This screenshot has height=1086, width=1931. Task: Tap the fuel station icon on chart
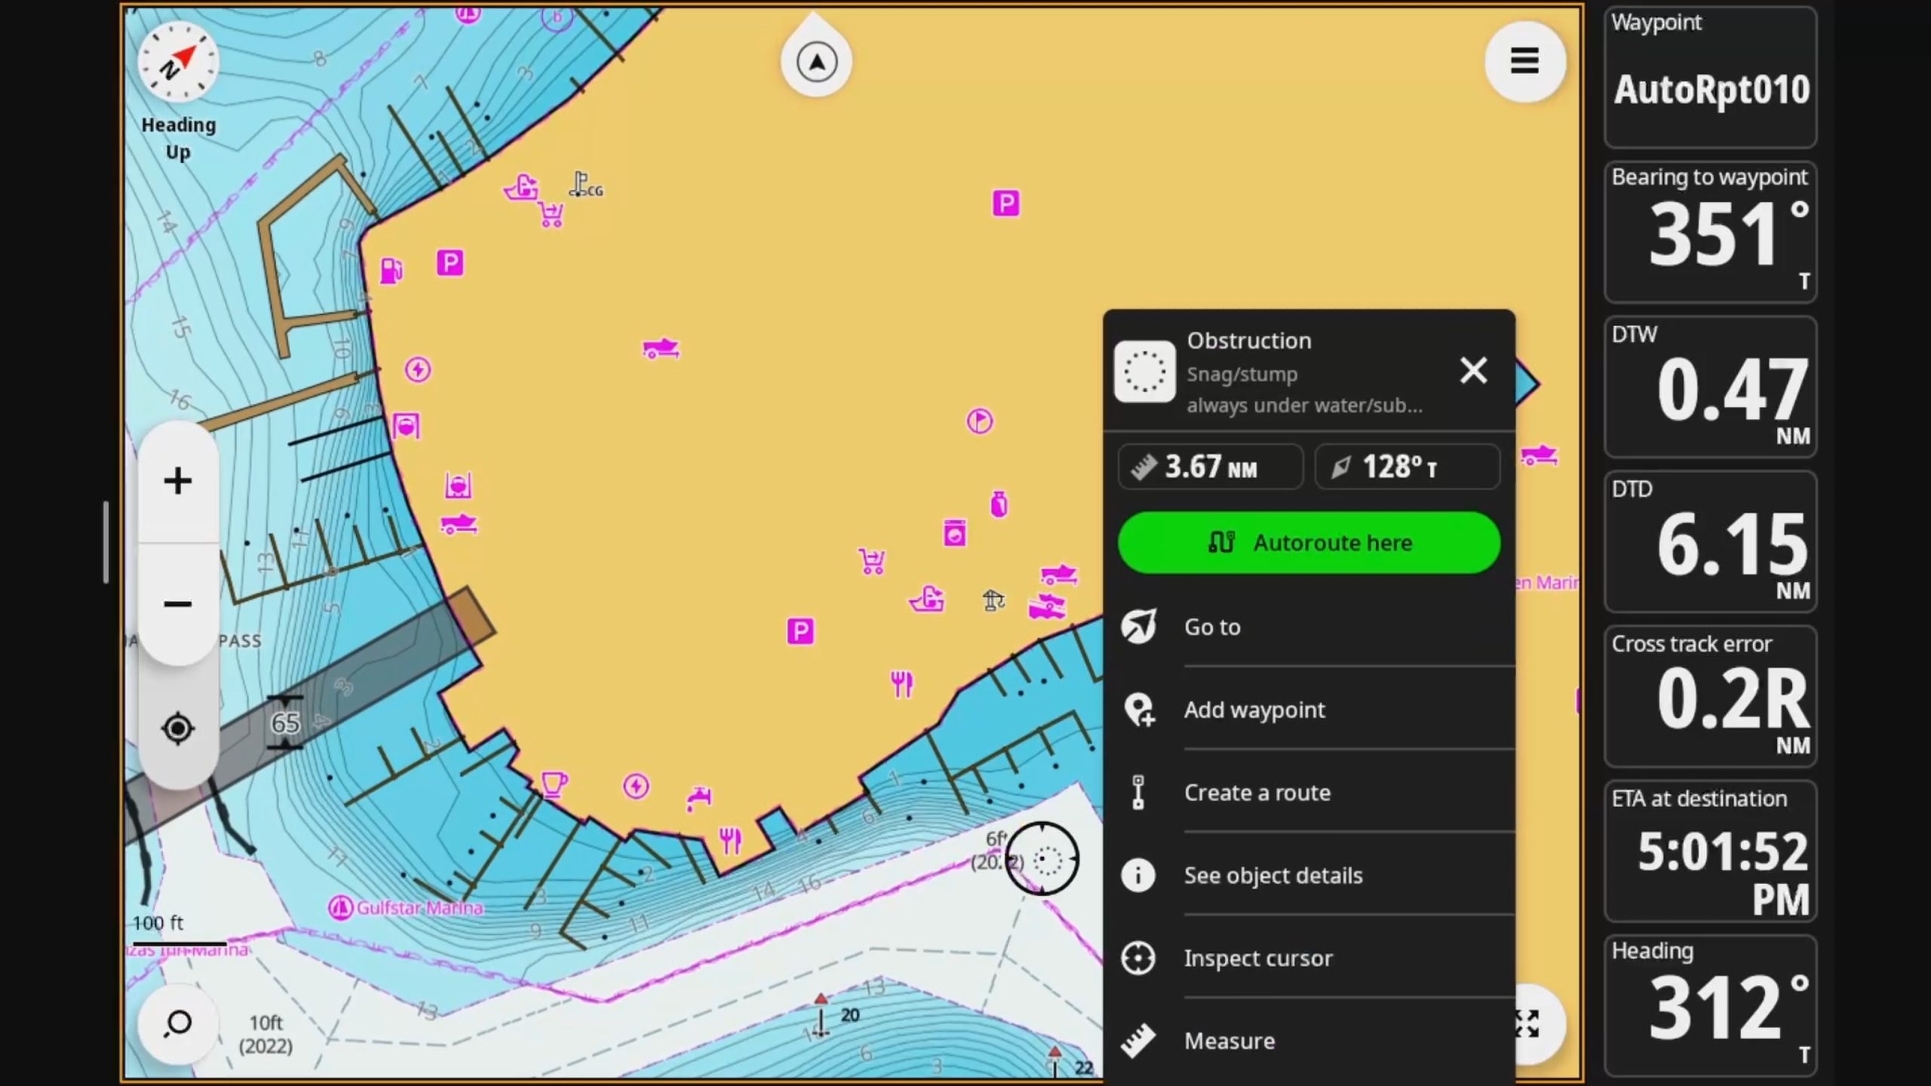(391, 271)
